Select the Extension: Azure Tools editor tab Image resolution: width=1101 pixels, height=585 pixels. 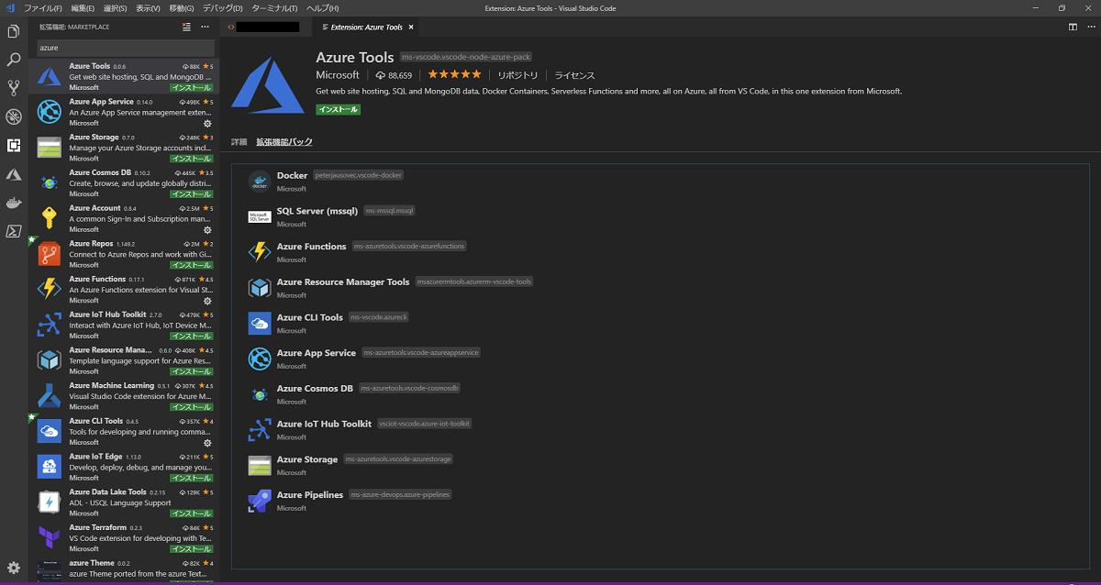[366, 28]
